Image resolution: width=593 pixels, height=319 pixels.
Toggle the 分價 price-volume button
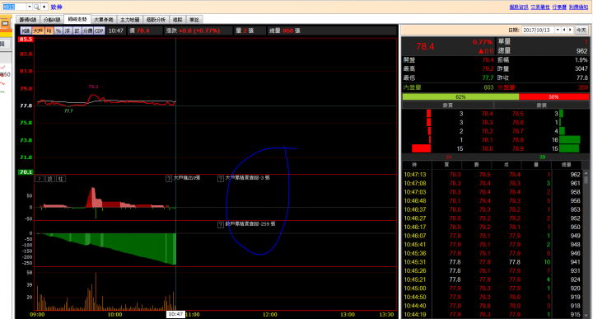pyautogui.click(x=88, y=30)
